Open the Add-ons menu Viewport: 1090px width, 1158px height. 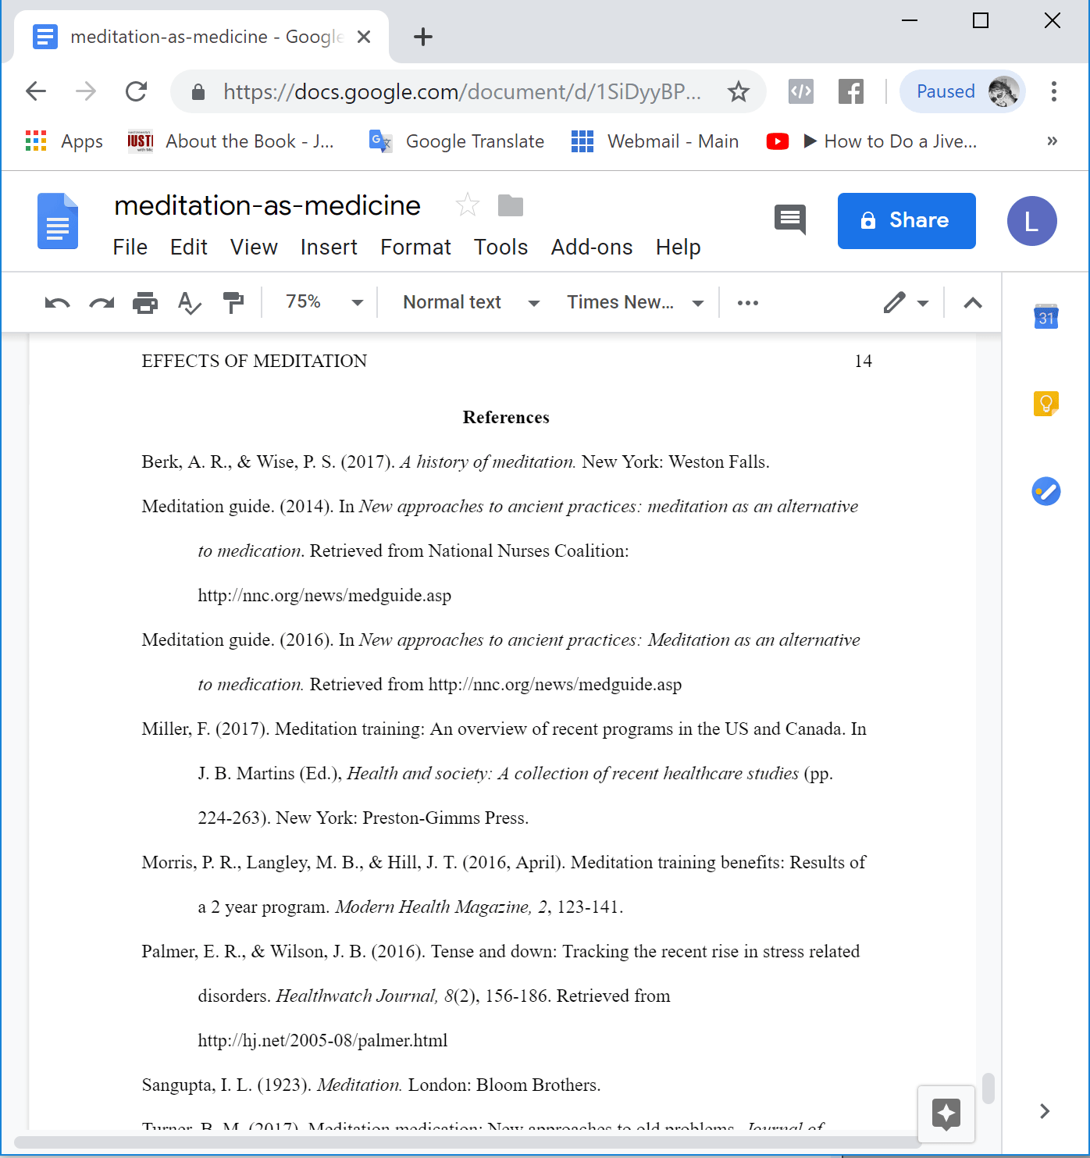pyautogui.click(x=591, y=247)
